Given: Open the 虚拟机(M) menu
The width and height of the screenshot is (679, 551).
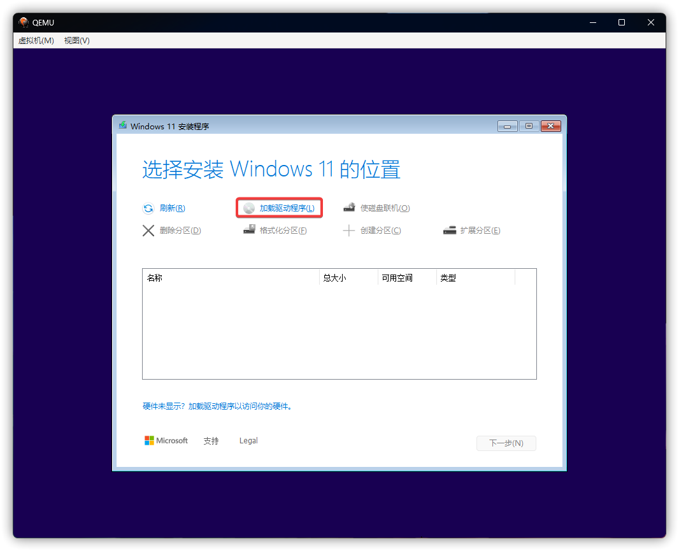Looking at the screenshot, I should 36,41.
